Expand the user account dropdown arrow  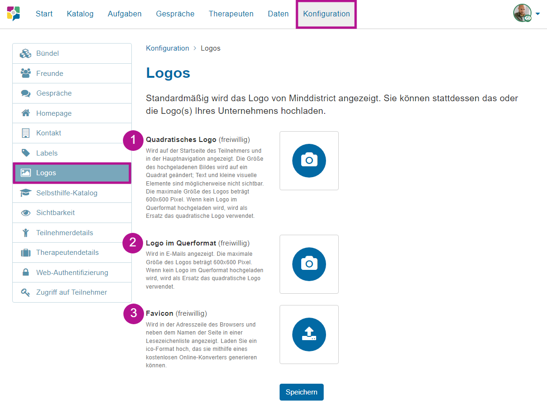[x=538, y=14]
